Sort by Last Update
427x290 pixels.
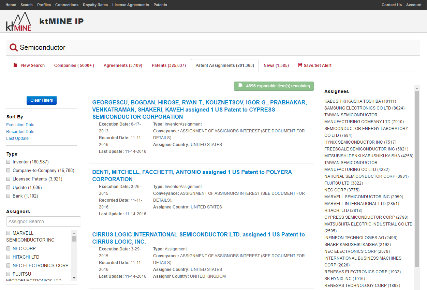point(17,139)
